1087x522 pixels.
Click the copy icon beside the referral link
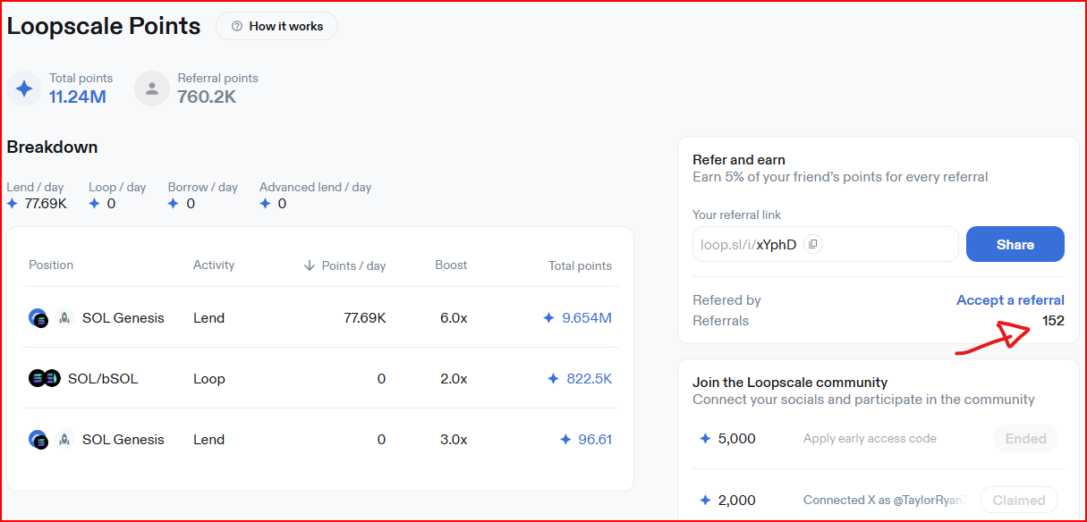(x=812, y=244)
